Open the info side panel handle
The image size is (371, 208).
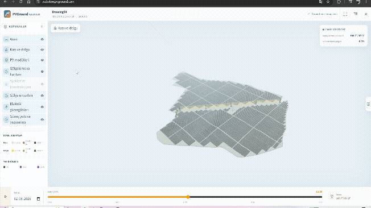pyautogui.click(x=368, y=104)
